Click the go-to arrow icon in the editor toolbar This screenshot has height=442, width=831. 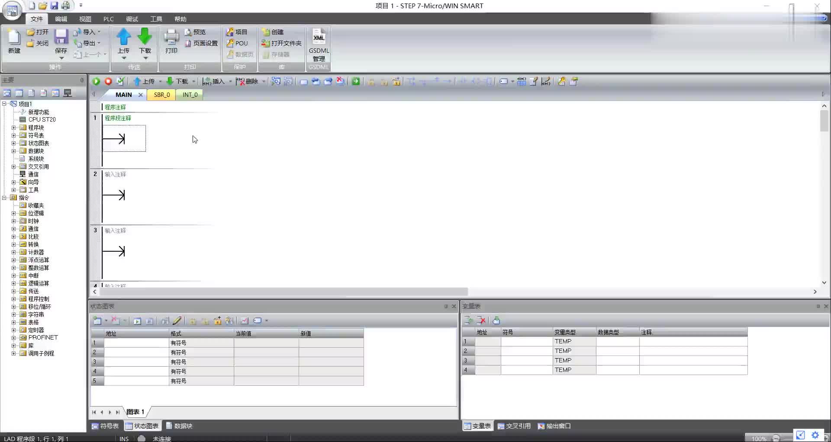point(356,81)
